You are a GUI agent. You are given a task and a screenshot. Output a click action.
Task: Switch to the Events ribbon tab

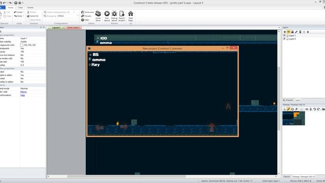point(30,8)
